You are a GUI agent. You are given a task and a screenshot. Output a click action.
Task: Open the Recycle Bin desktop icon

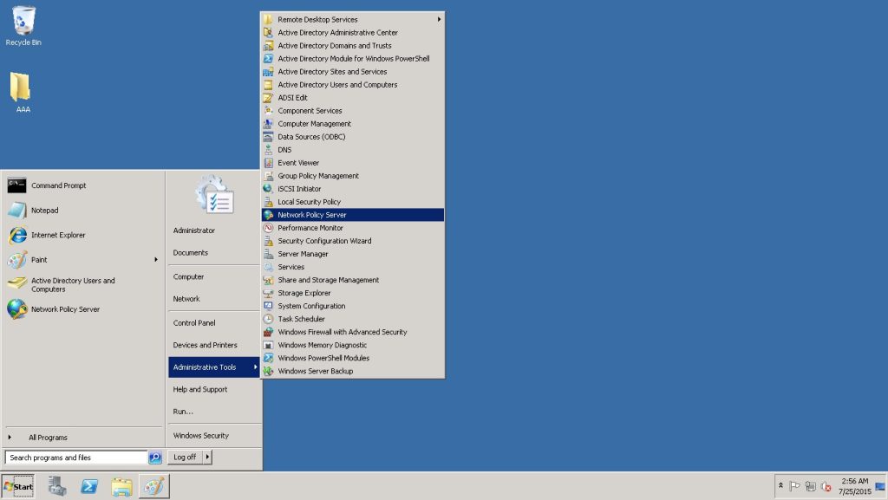[x=23, y=22]
